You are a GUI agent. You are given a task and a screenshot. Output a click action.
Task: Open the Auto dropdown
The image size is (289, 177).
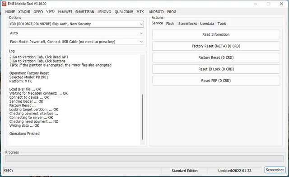click(76, 33)
